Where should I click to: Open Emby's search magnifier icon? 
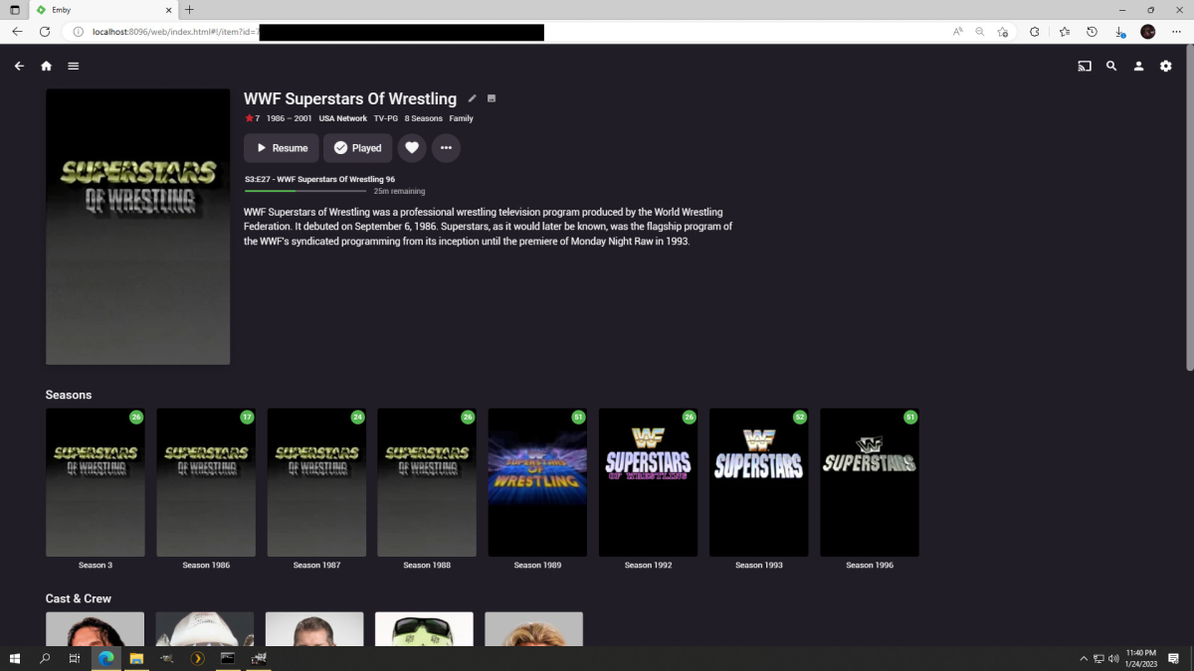[x=1111, y=67]
